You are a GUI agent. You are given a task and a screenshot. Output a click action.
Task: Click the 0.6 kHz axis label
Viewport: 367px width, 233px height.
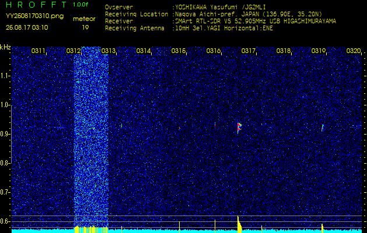pos(4,221)
